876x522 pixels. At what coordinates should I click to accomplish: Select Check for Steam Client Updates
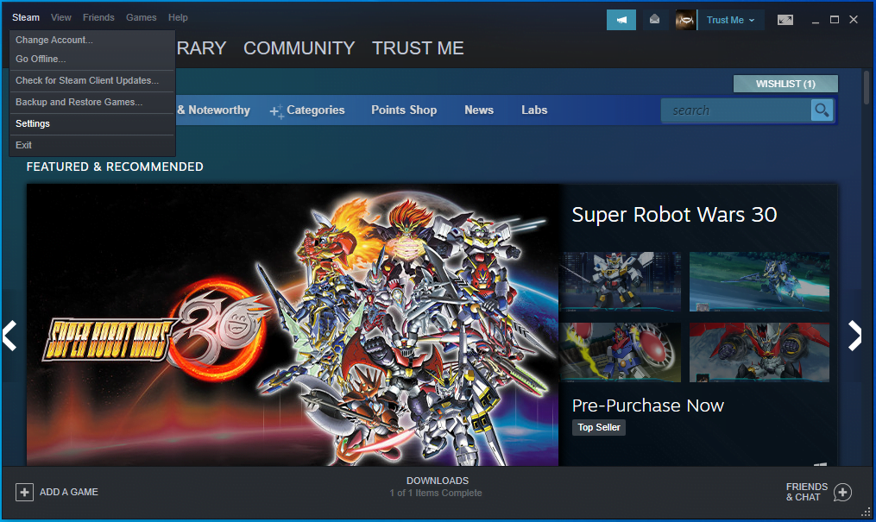(92, 80)
